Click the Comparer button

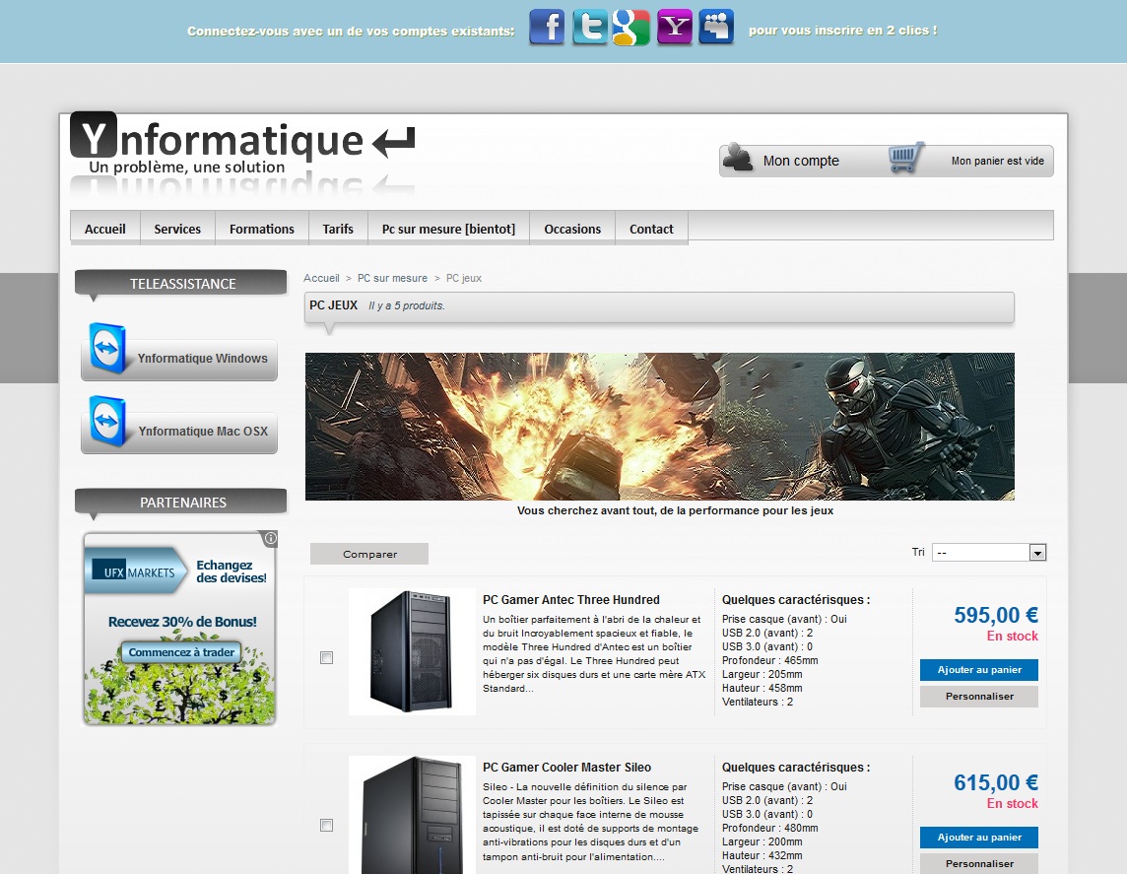[369, 554]
